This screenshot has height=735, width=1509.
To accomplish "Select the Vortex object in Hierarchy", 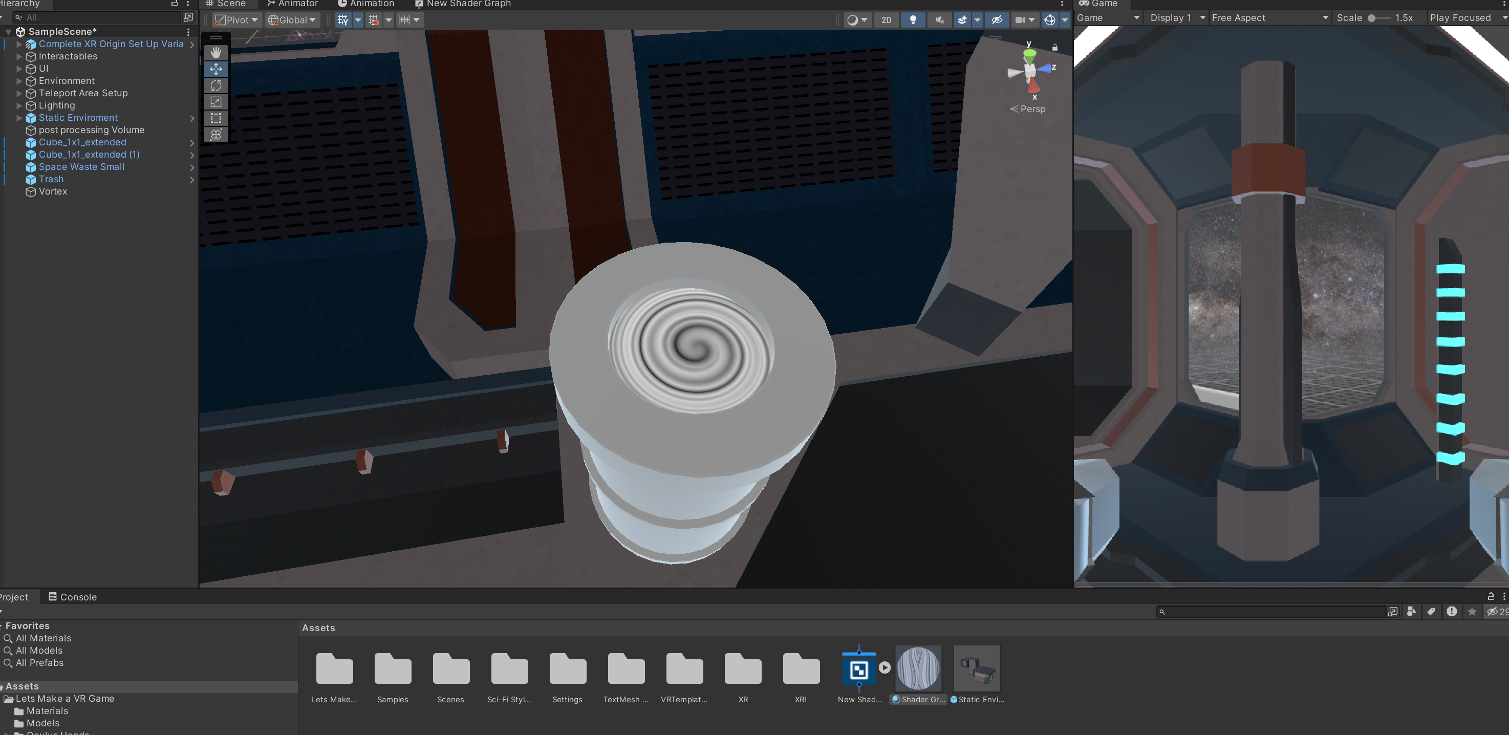I will [x=53, y=191].
